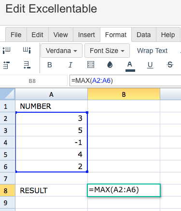This screenshot has height=211, width=181.
Task: Click the formula bar input field
Action: click(125, 80)
